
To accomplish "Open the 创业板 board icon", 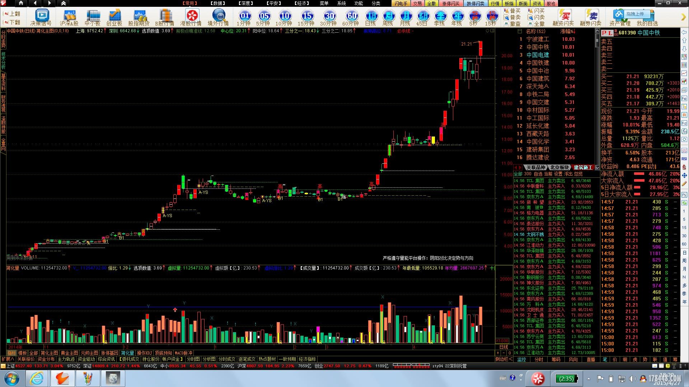I will point(114,18).
